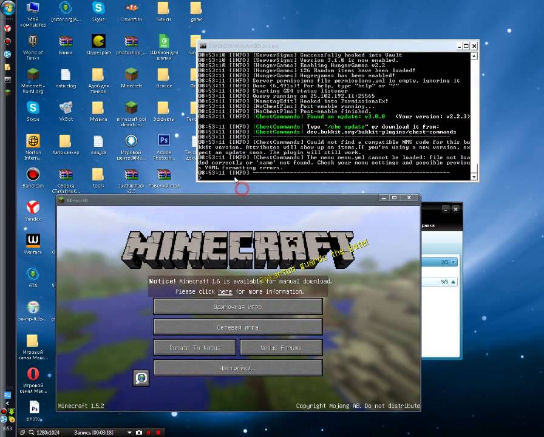
Task: Open the Bandicam desktop icon
Action: coord(33,178)
